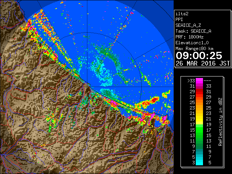Click the 'ilts2' site label
This screenshot has height=174, width=232.
tap(182, 14)
